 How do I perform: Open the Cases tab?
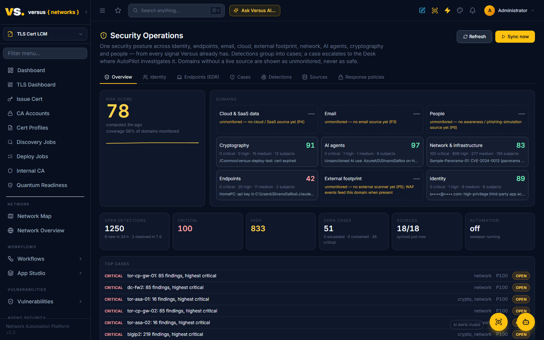click(240, 77)
